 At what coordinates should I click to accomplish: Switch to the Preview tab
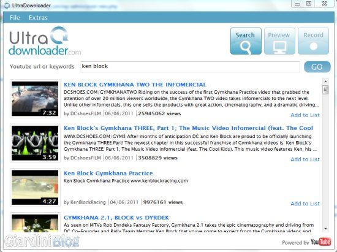[x=279, y=41]
